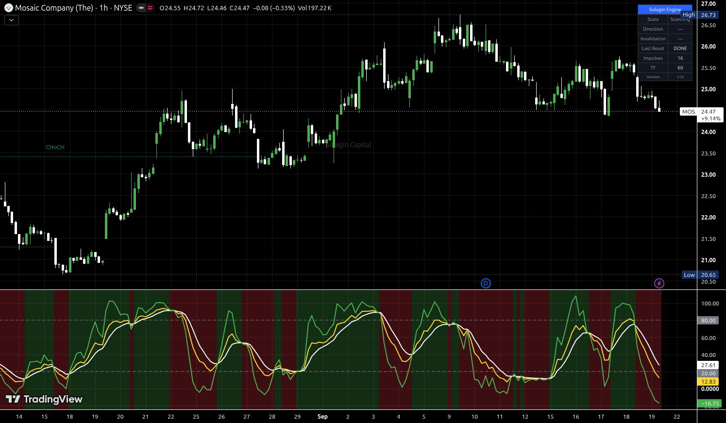This screenshot has height=423, width=726.
Task: Click the white 27.61 indicator value label
Action: (709, 365)
